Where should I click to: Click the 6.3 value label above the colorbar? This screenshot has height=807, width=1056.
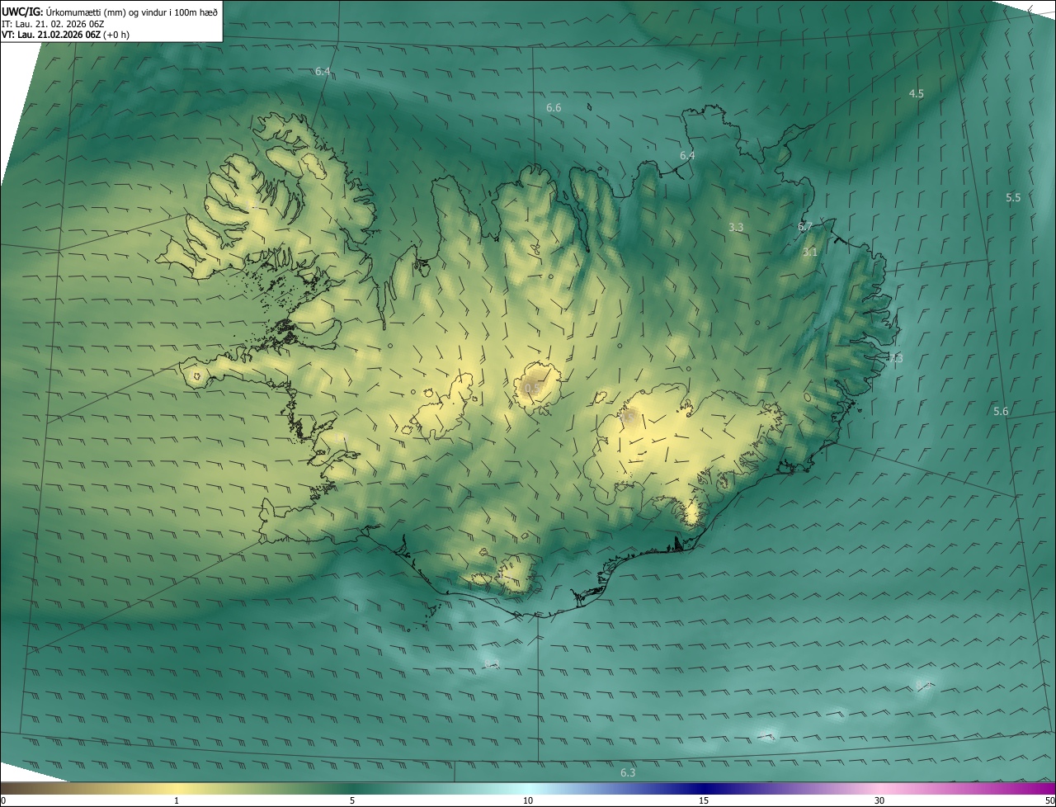(628, 772)
